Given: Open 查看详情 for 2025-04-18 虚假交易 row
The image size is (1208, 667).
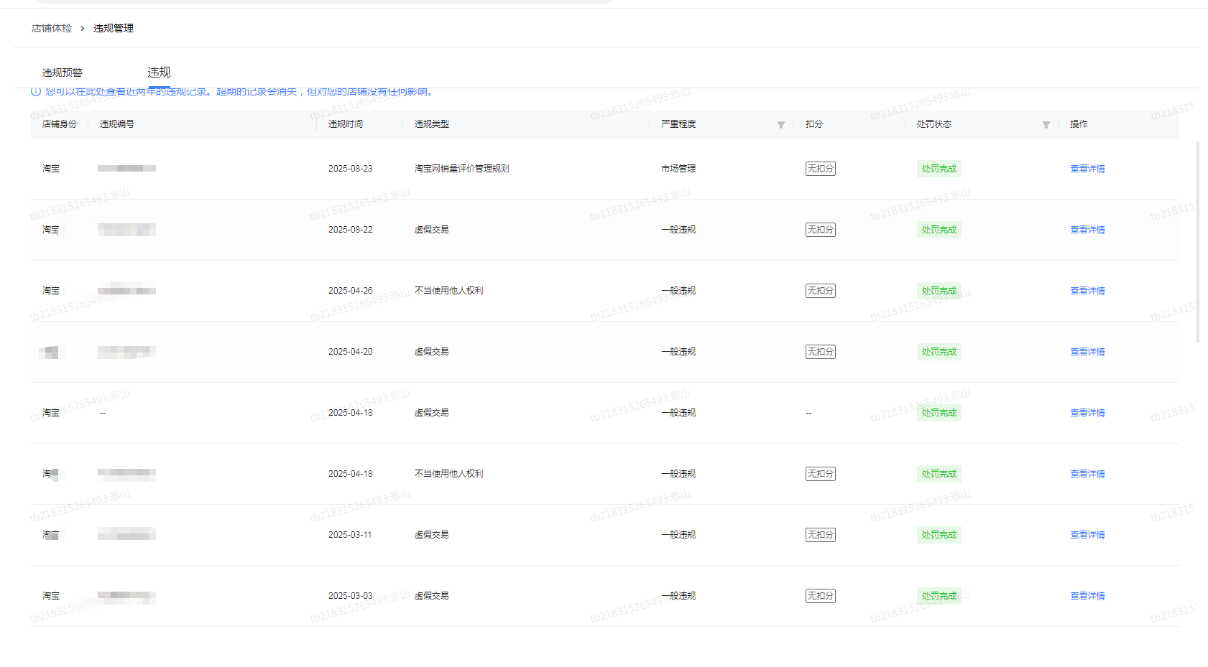Looking at the screenshot, I should pyautogui.click(x=1087, y=413).
